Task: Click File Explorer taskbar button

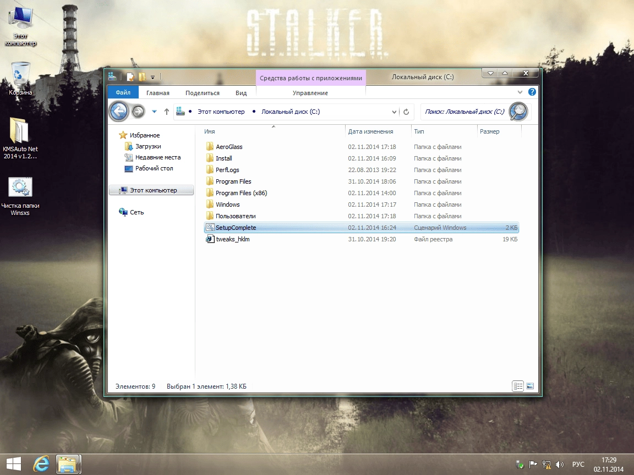Action: (68, 465)
